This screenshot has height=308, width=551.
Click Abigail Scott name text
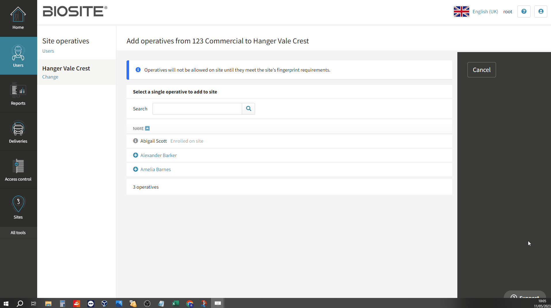pos(154,141)
